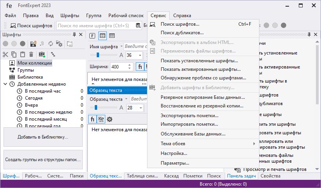Click the refresh arrows icon

[50, 44]
